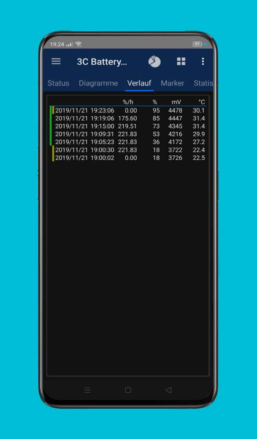Image resolution: width=257 pixels, height=439 pixels.
Task: Tap the 27.2 temperature value
Action: point(199,142)
